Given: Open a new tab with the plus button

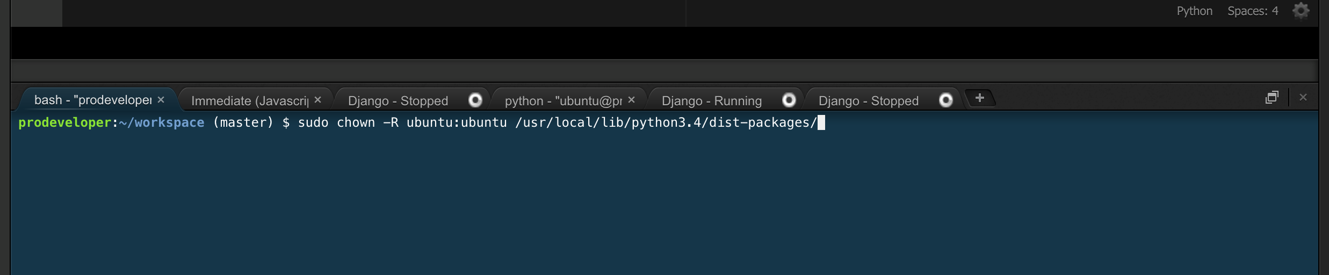Looking at the screenshot, I should 980,98.
